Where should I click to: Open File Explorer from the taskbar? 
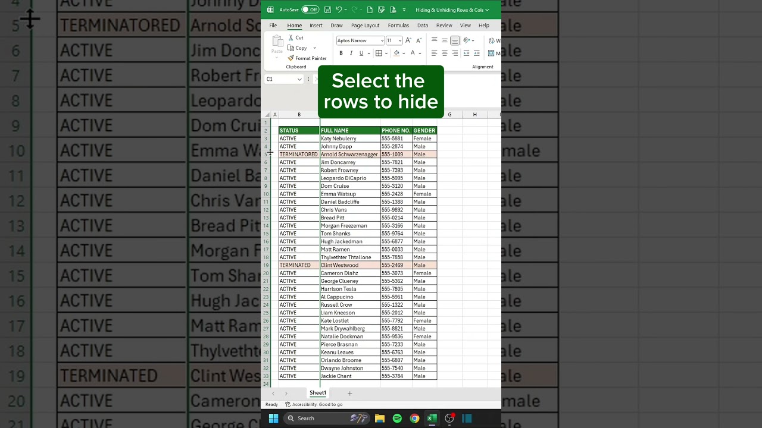click(380, 418)
